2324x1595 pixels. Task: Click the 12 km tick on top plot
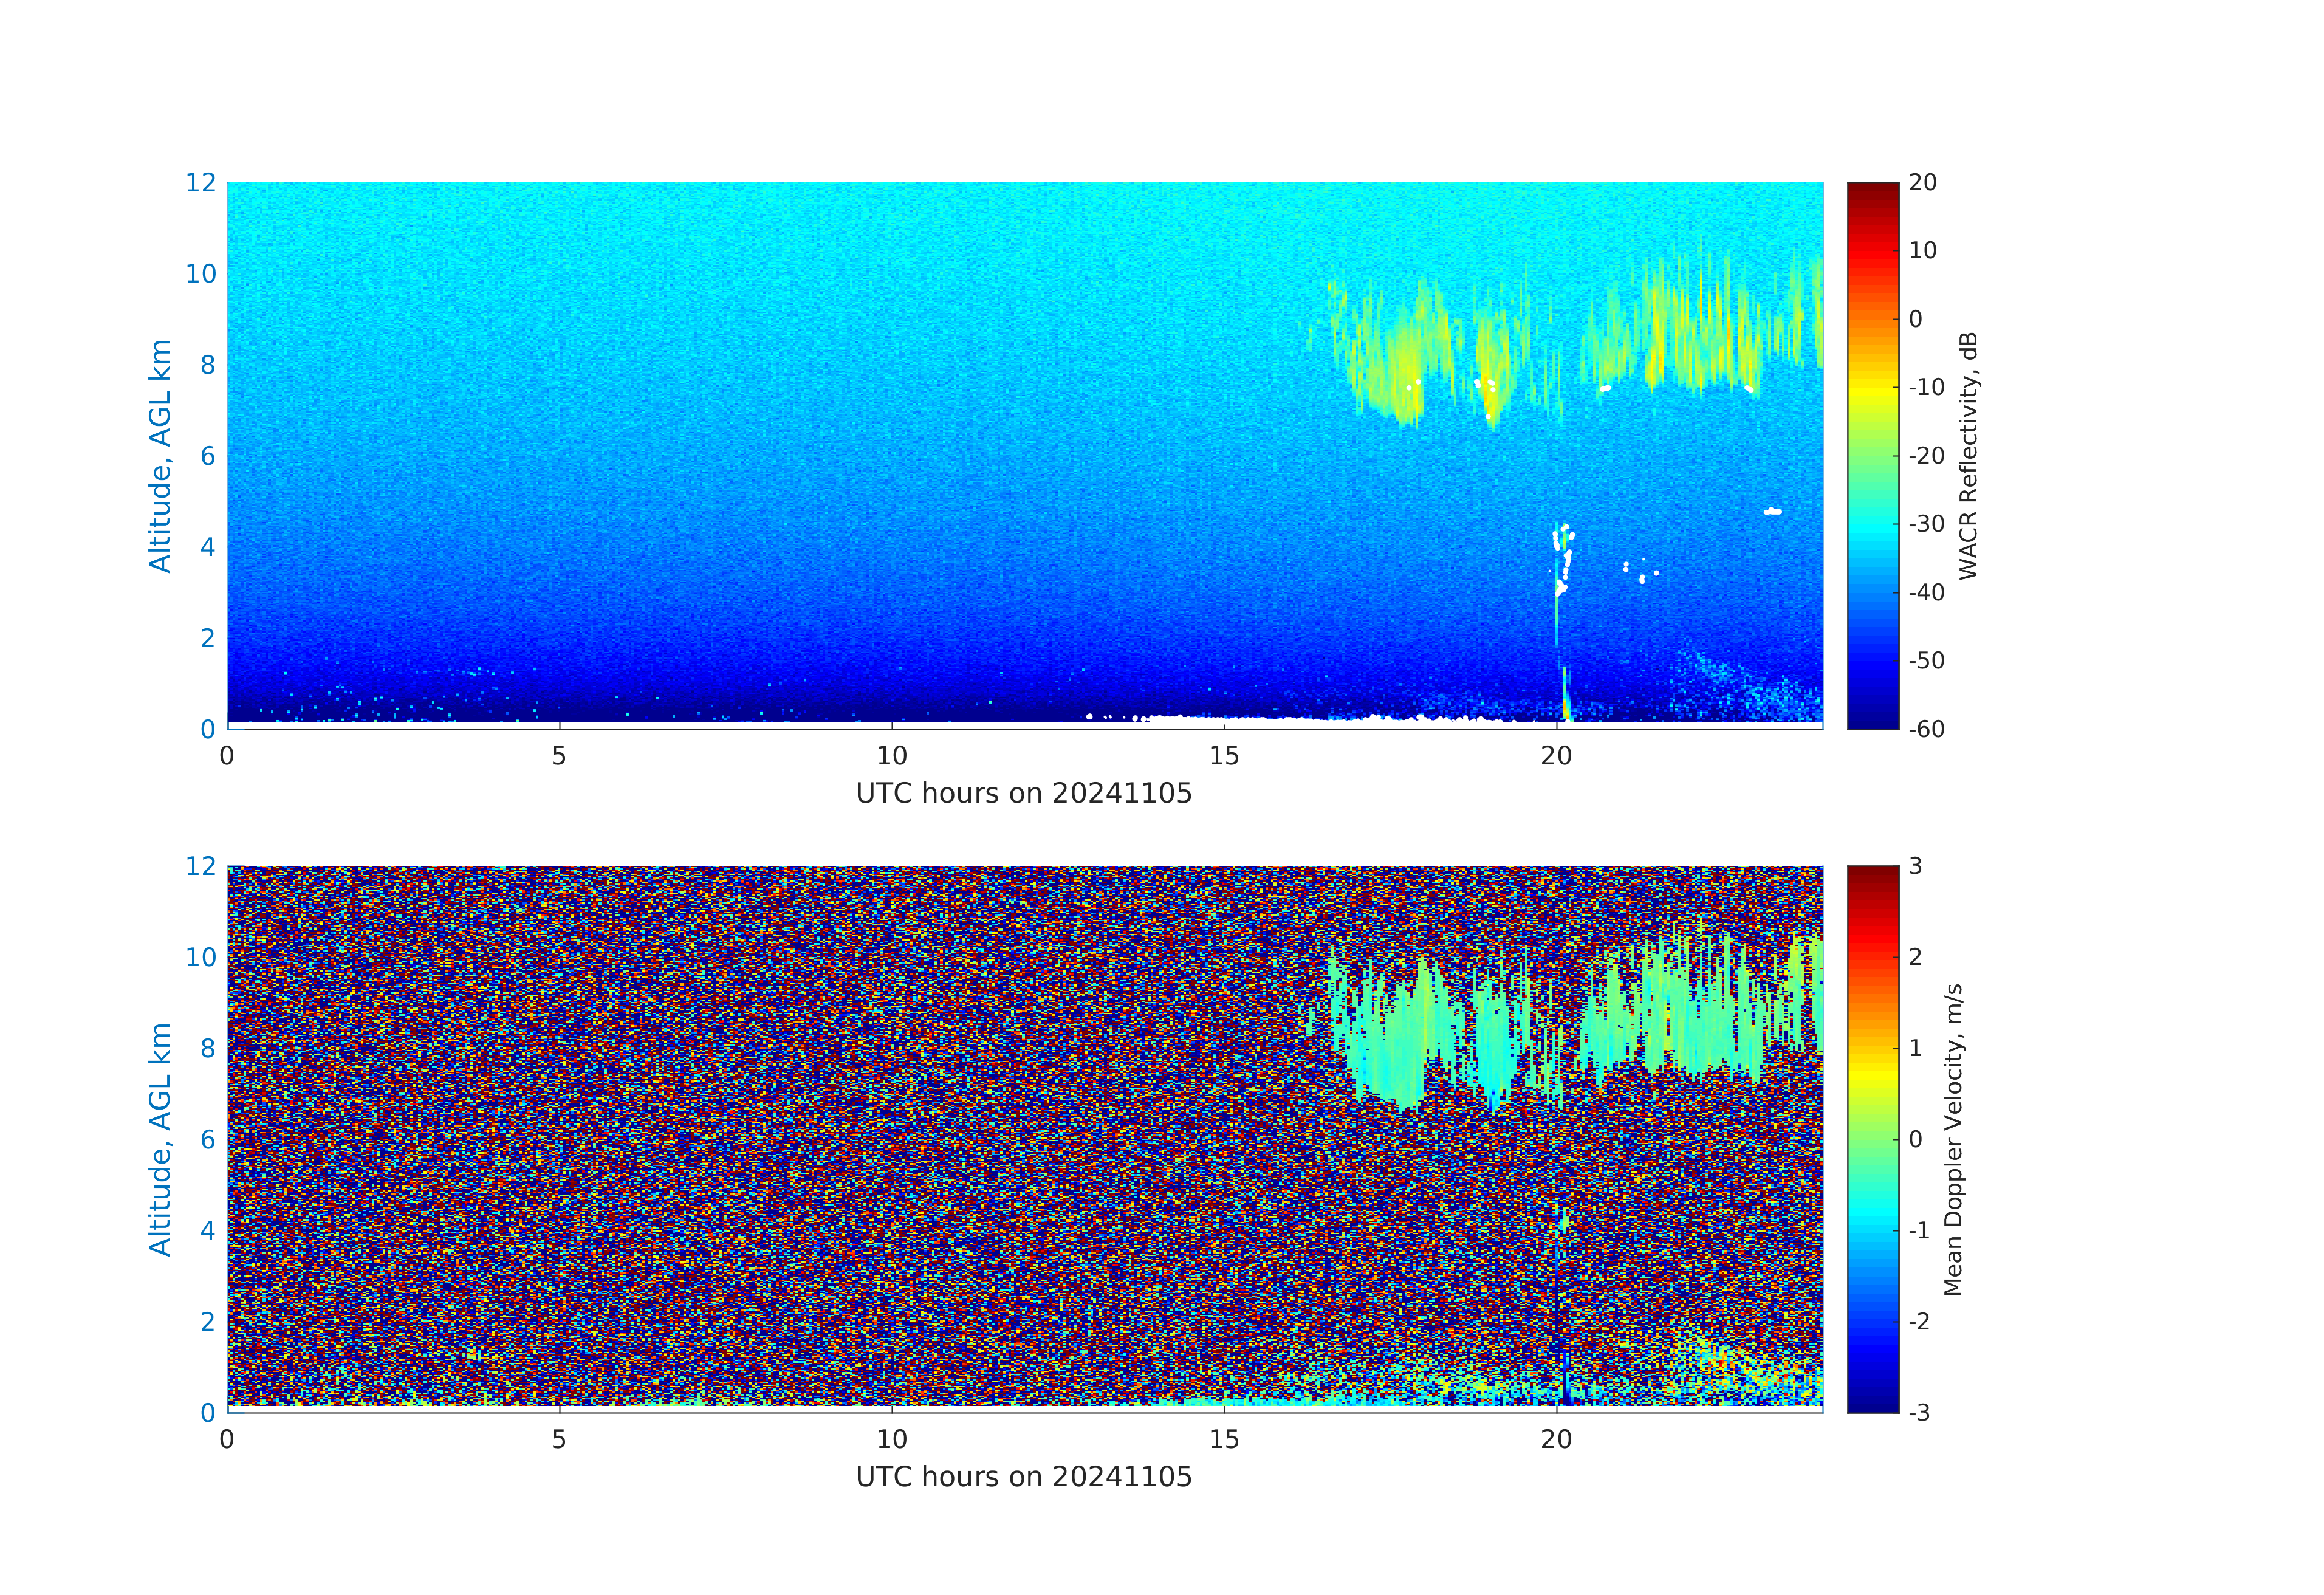201,183
